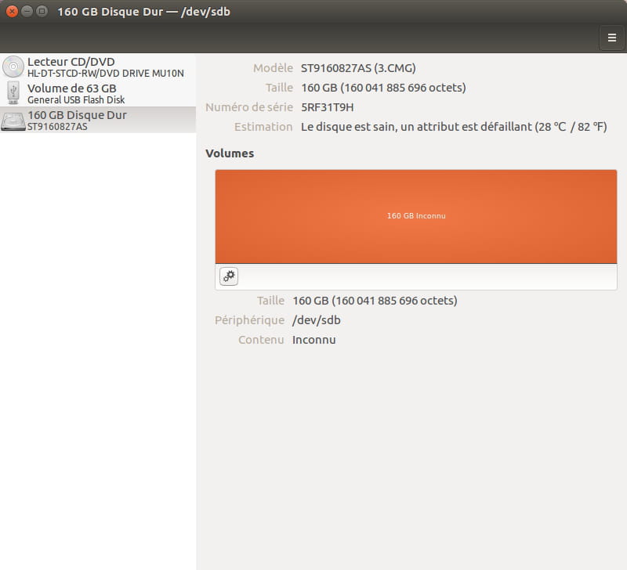627x570 pixels.
Task: Click the gear icon below the volume
Action: (x=229, y=276)
